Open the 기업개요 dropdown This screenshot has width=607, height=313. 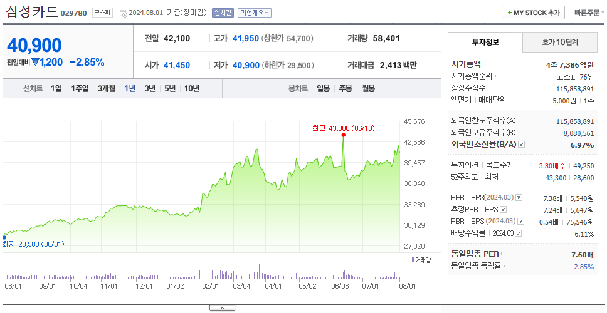[255, 13]
